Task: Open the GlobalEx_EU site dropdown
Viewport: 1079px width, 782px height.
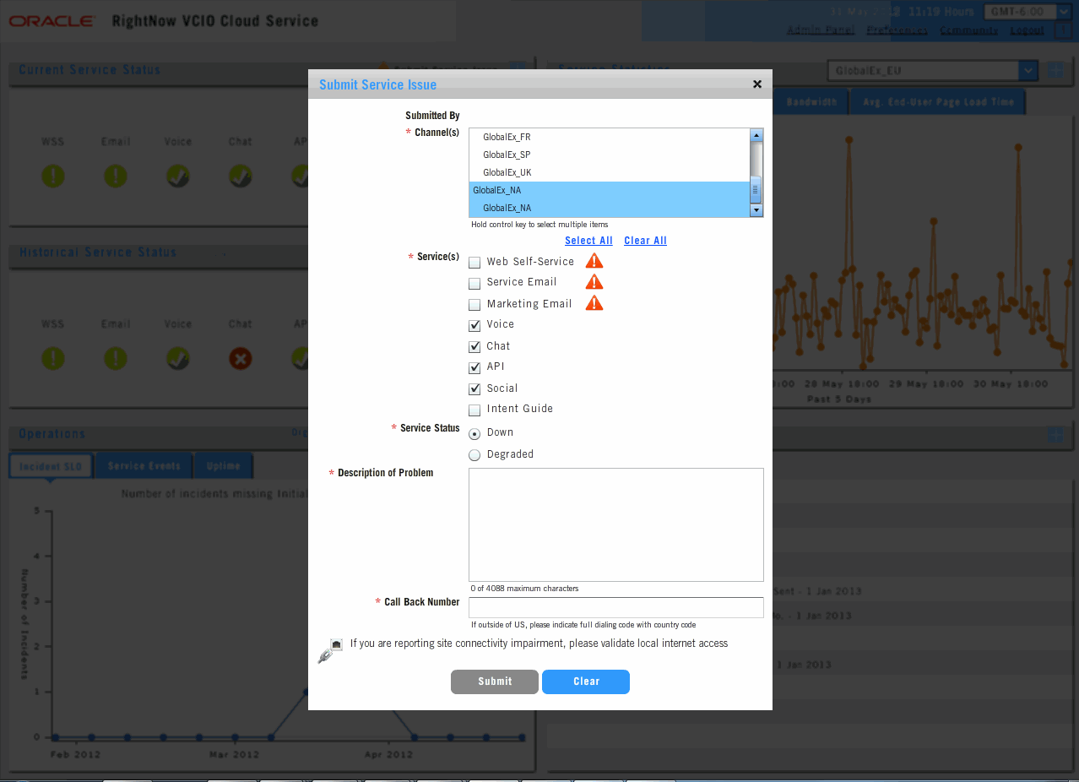Action: pos(932,70)
